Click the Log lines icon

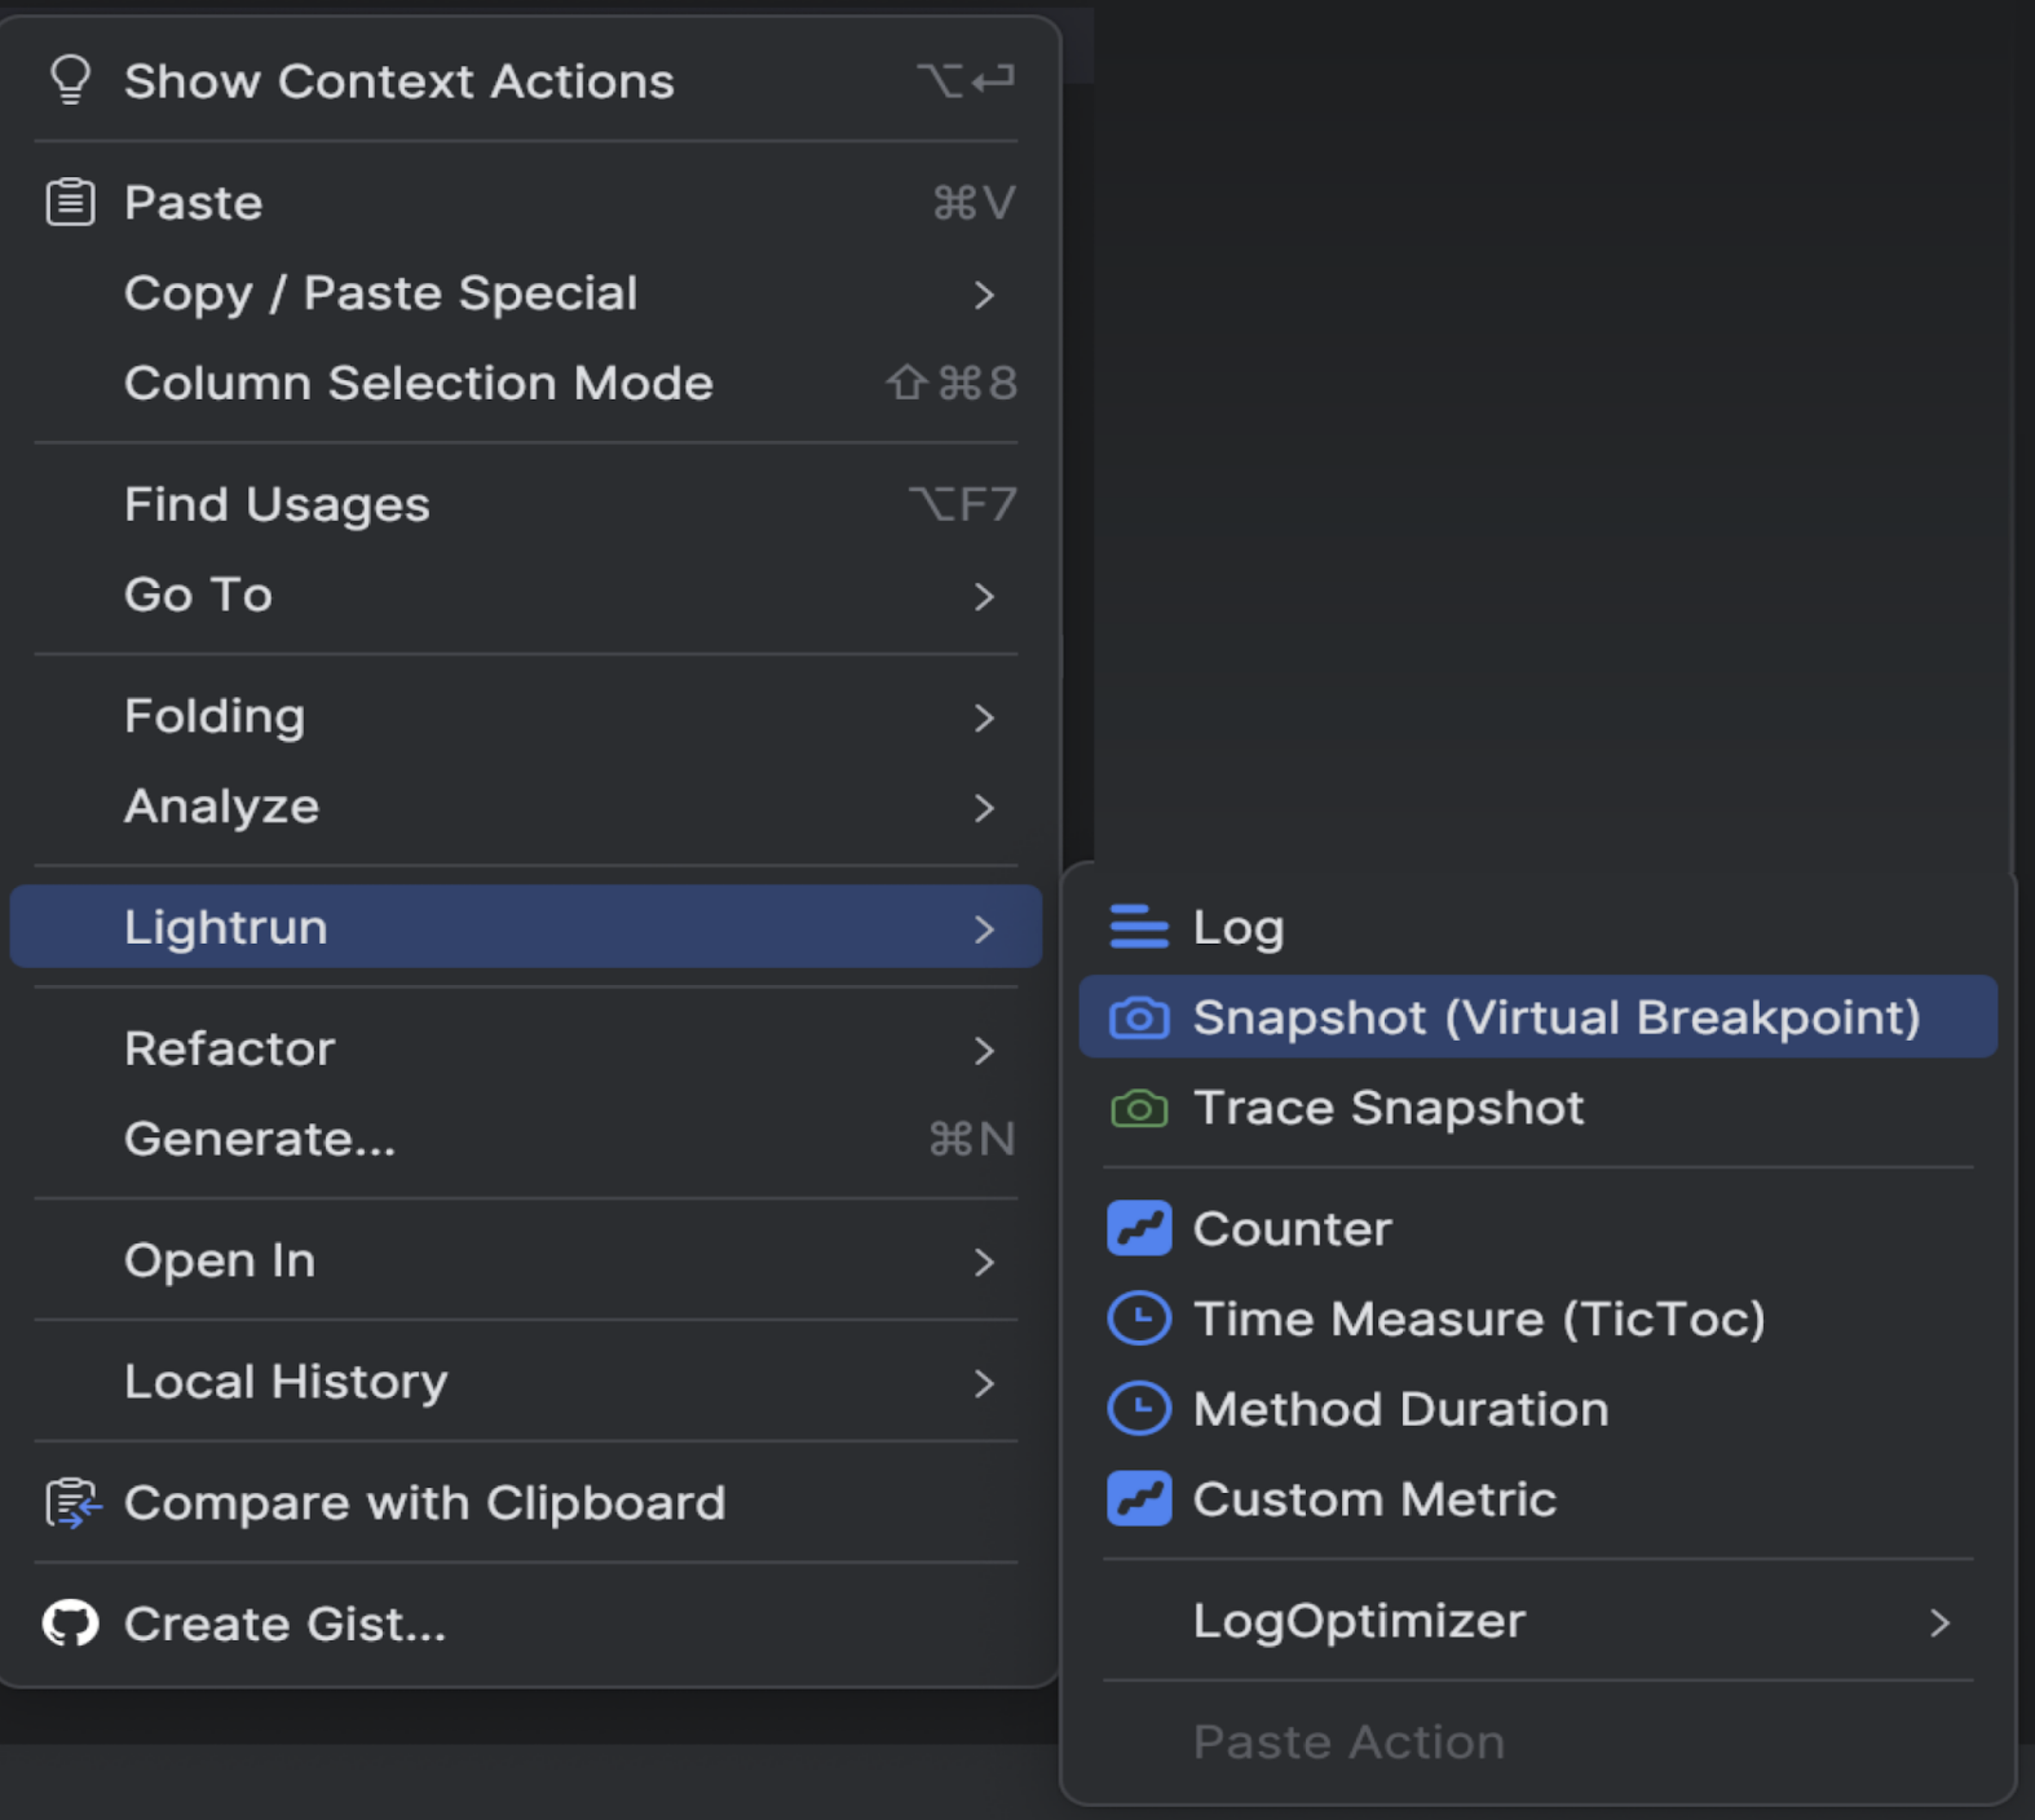[1138, 927]
